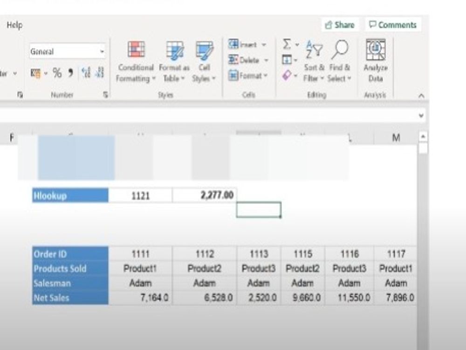Select cell containing 1121

[140, 196]
